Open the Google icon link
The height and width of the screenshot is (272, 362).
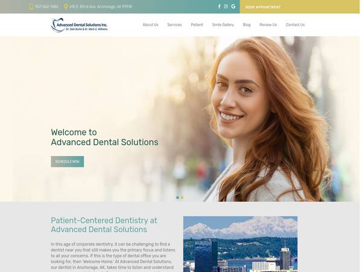coord(233,7)
